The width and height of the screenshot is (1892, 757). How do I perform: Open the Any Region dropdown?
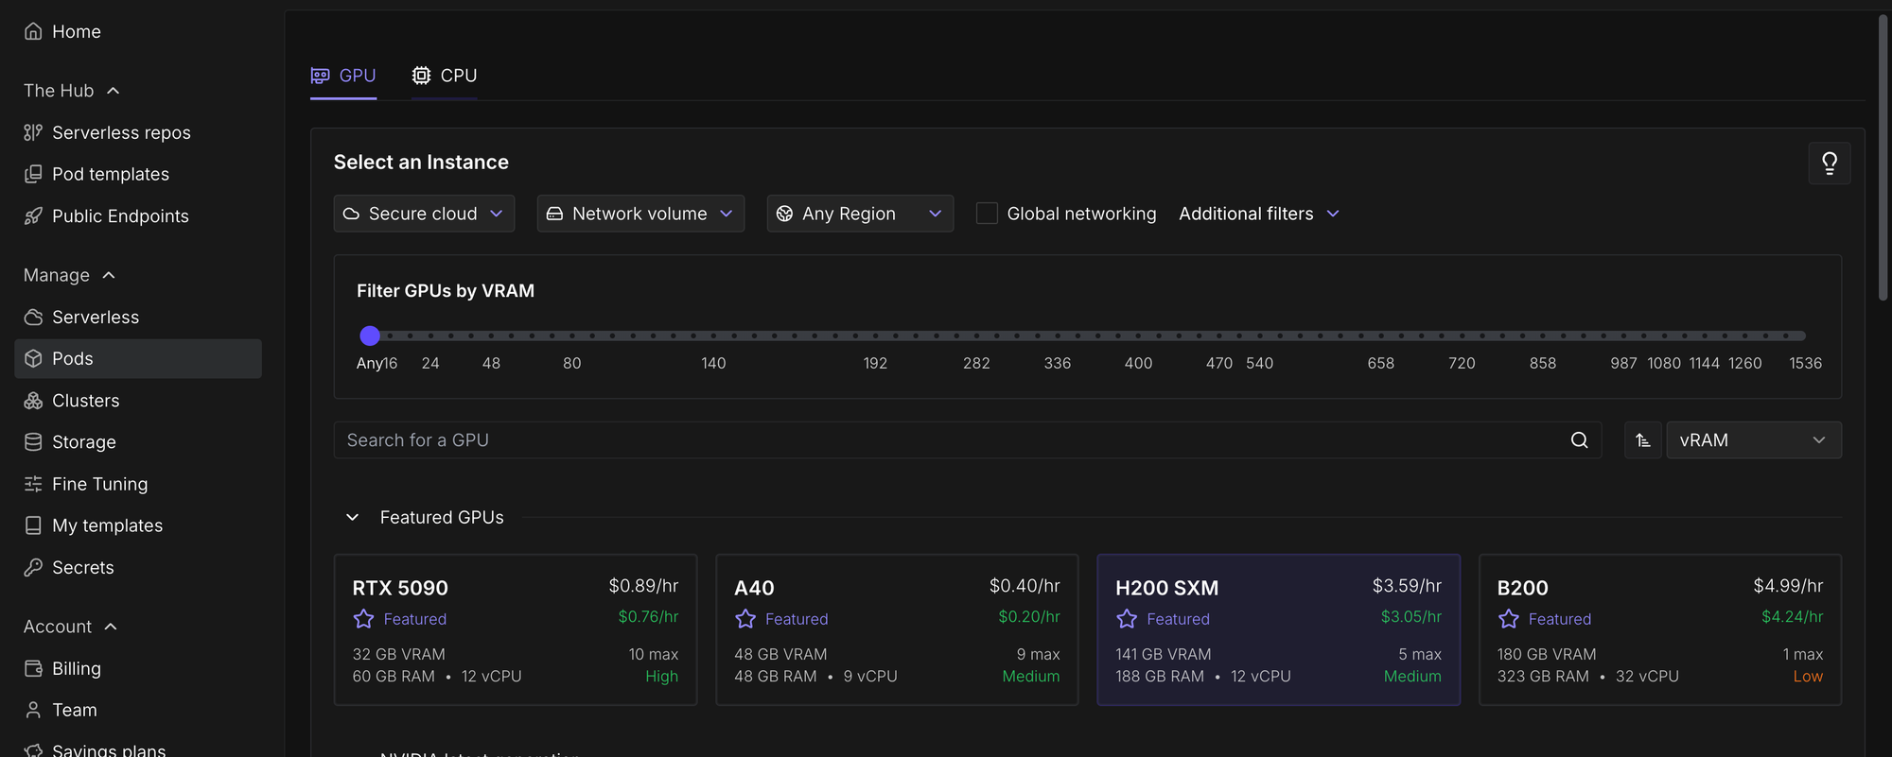click(x=859, y=214)
